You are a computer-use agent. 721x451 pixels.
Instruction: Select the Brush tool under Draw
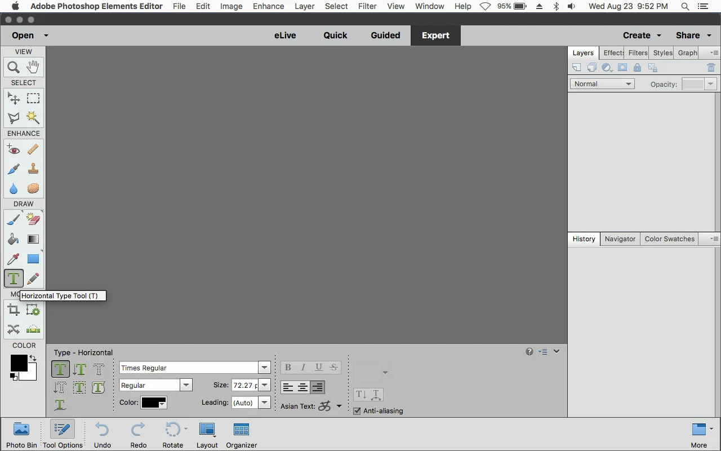coord(14,220)
